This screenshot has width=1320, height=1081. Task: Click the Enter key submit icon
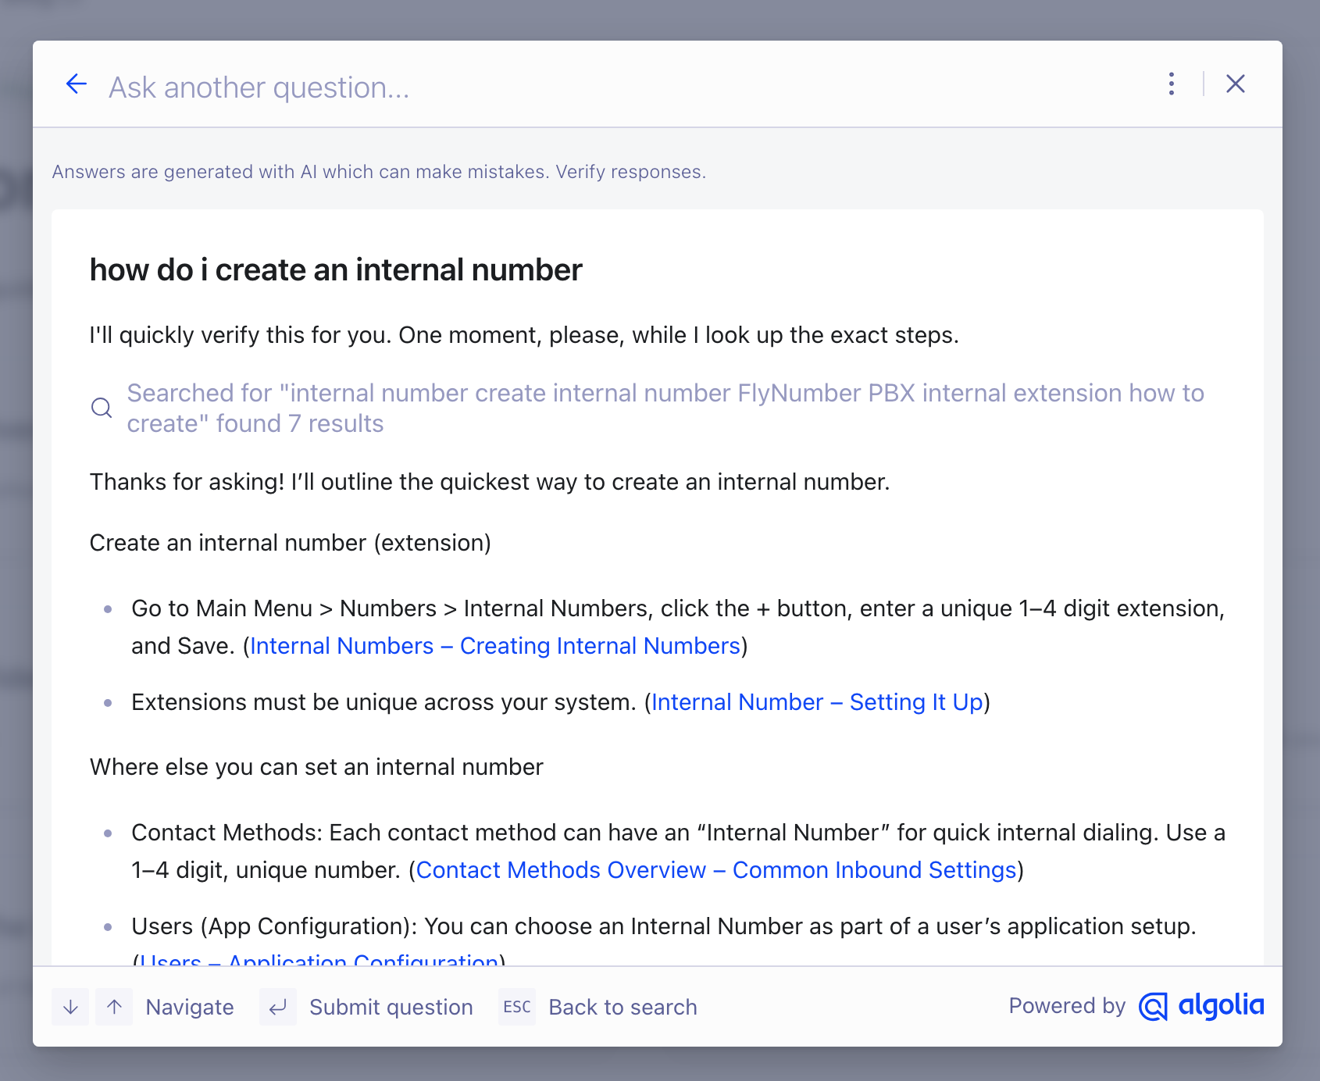pos(278,1008)
